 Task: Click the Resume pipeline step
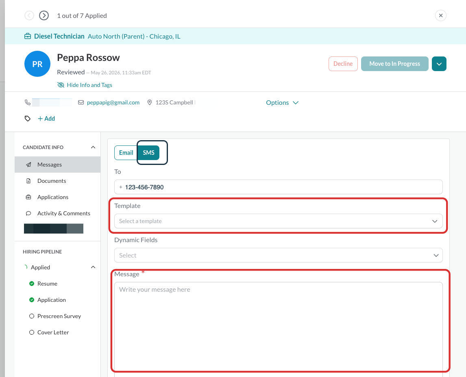(x=47, y=284)
